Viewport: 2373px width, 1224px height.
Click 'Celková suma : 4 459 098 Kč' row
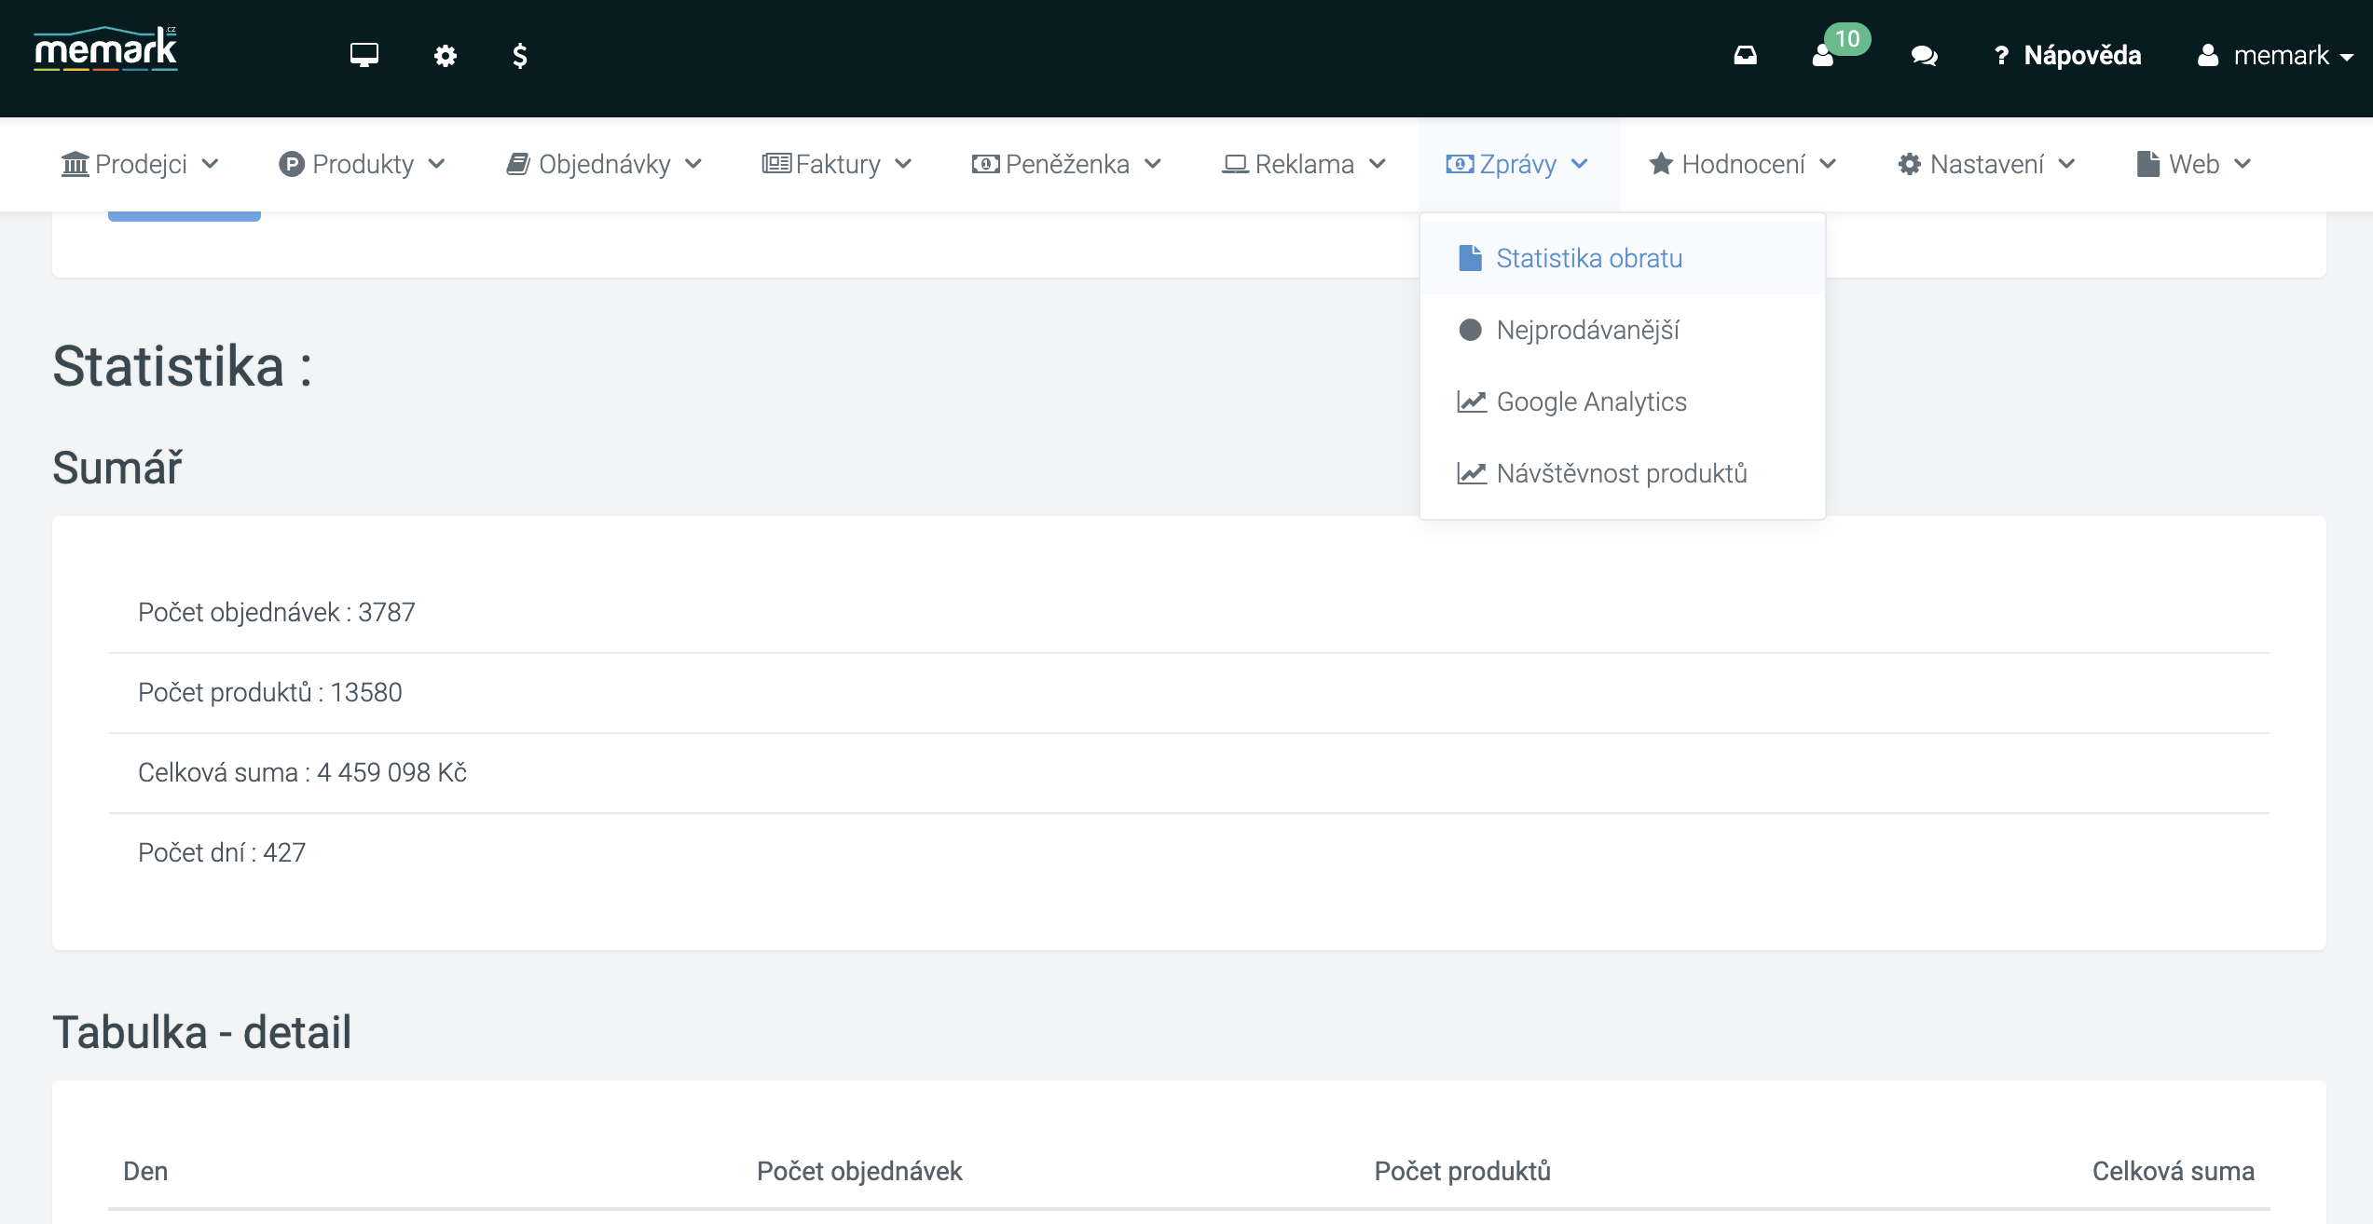pos(1189,772)
